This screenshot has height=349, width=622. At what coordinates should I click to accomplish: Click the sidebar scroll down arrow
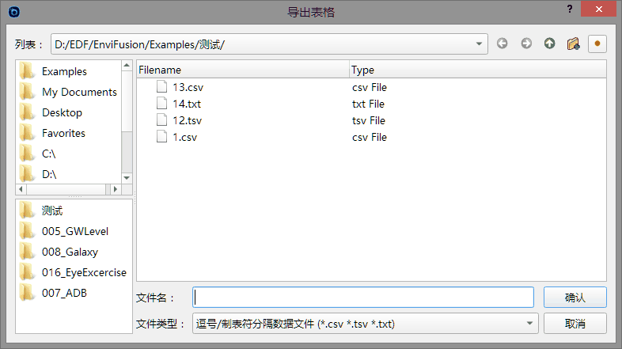coord(127,178)
